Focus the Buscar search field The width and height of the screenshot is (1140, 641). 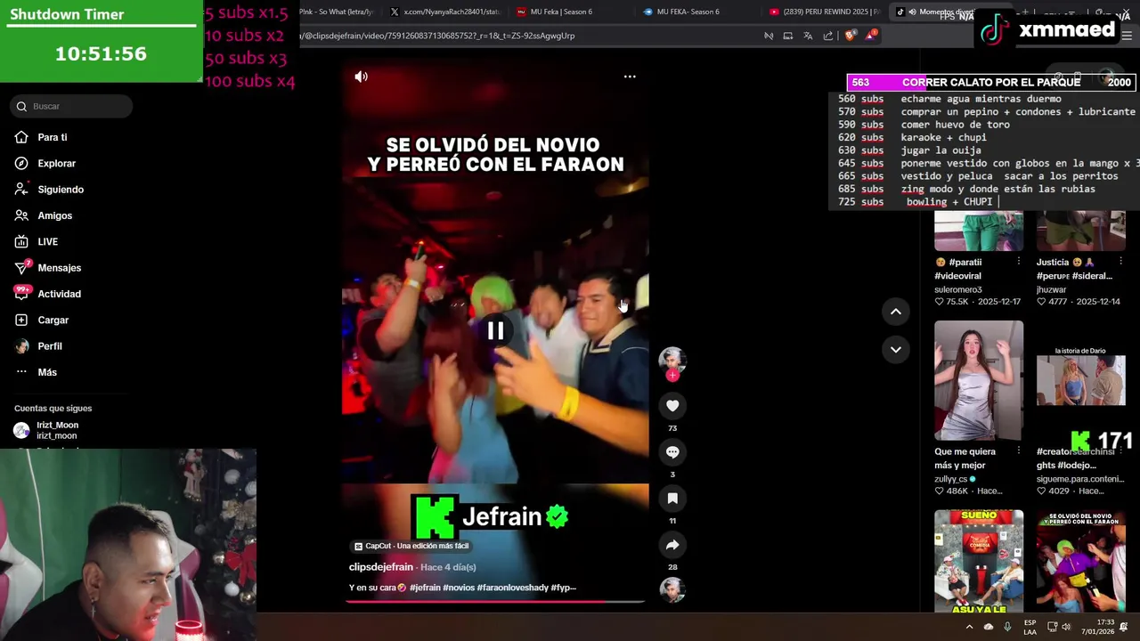(x=72, y=106)
